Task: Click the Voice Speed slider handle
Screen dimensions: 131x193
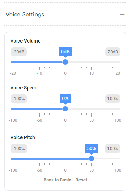Action: pyautogui.click(x=65, y=109)
